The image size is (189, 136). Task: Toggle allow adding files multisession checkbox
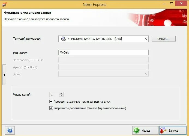click(x=51, y=108)
